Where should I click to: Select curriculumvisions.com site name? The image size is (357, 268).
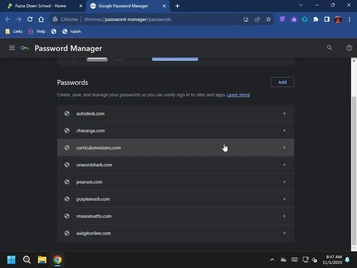99,148
